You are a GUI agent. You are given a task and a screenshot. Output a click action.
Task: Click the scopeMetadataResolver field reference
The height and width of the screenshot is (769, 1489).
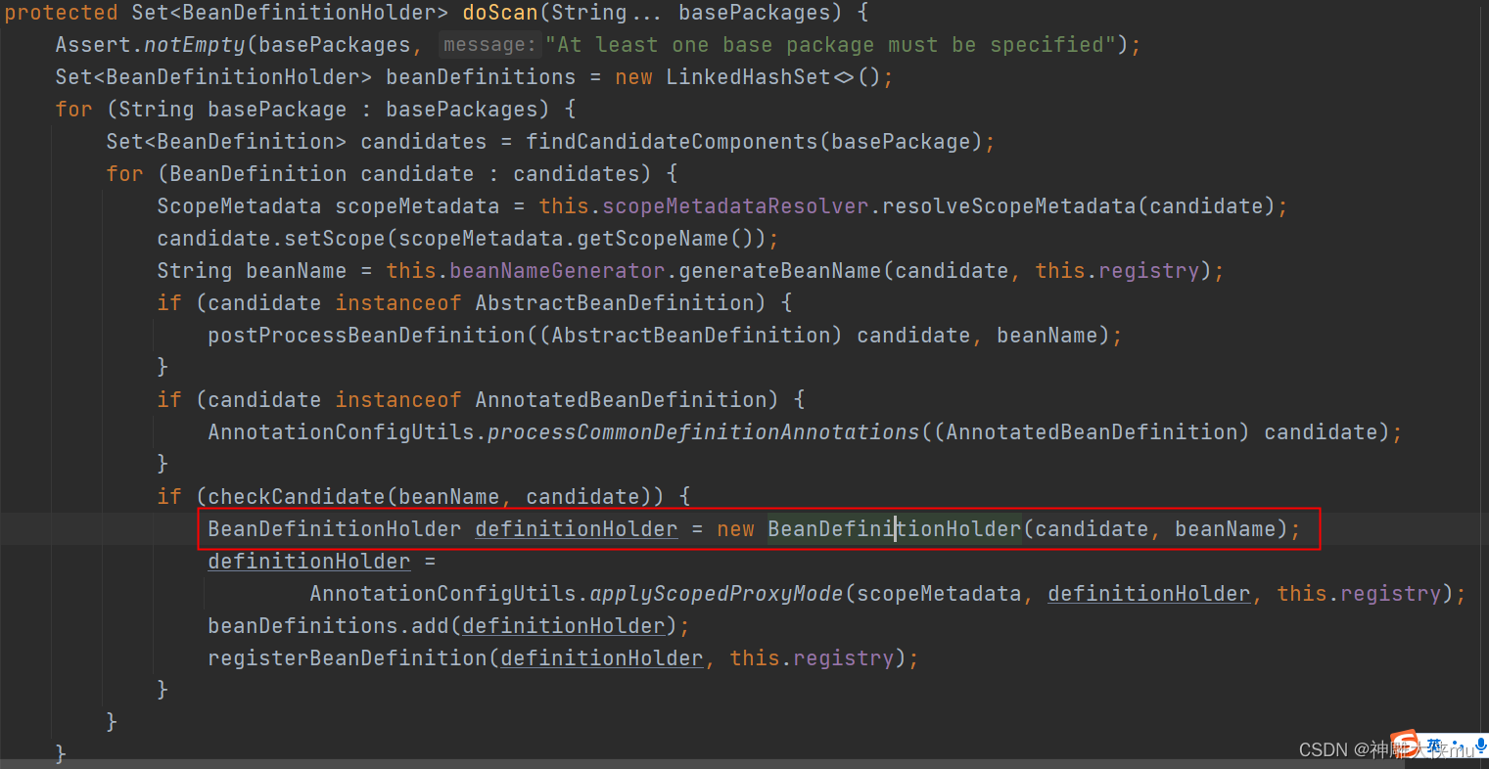tap(735, 206)
